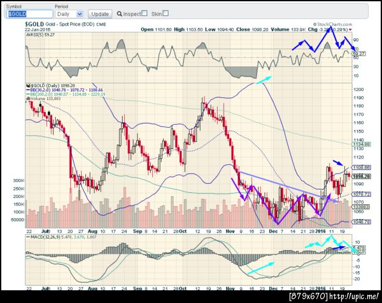Click the $GOLD chart title text
Viewport: 382px width, 303px height.
click(x=34, y=24)
